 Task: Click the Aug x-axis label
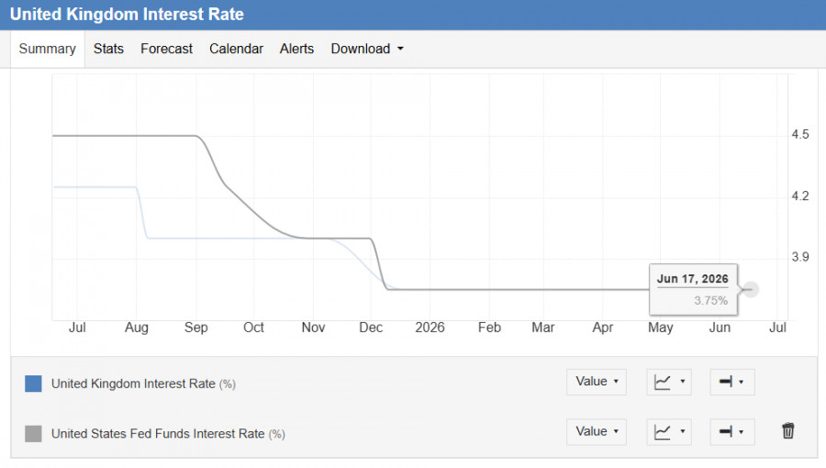pyautogui.click(x=137, y=328)
